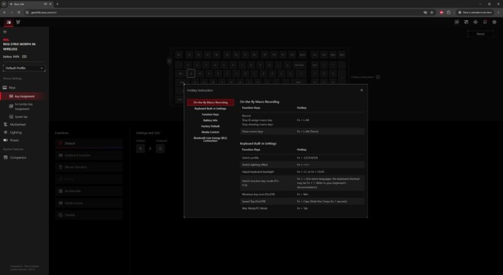Click the Reset button

pos(480,34)
